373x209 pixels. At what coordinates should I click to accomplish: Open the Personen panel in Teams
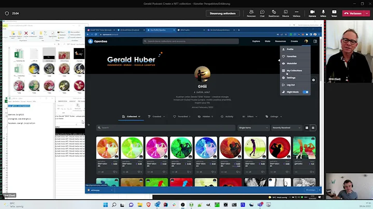pos(251,13)
